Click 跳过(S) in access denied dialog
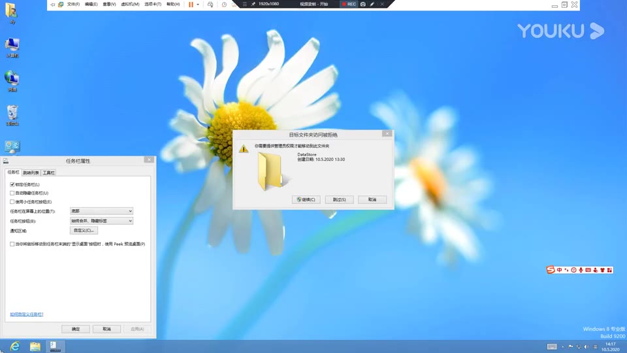 click(339, 199)
